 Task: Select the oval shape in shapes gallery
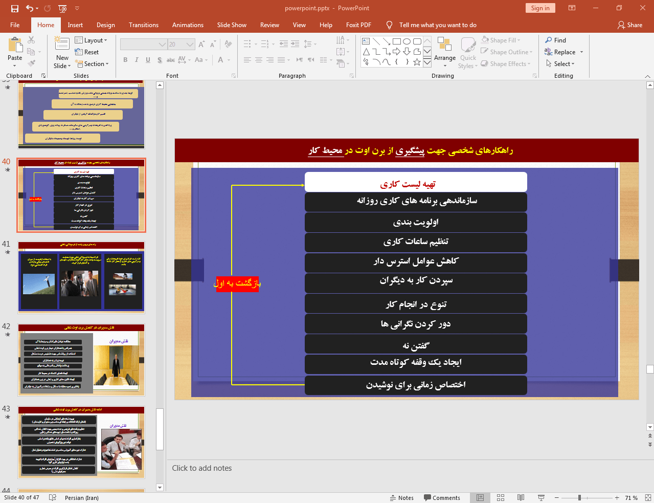(x=407, y=41)
